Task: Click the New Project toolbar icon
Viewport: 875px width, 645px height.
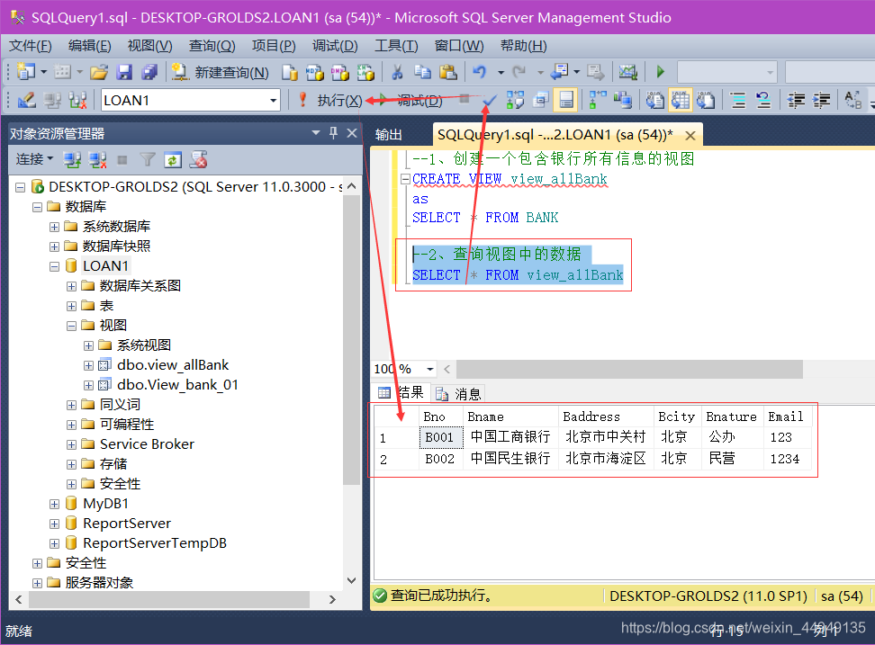Action: (26, 72)
